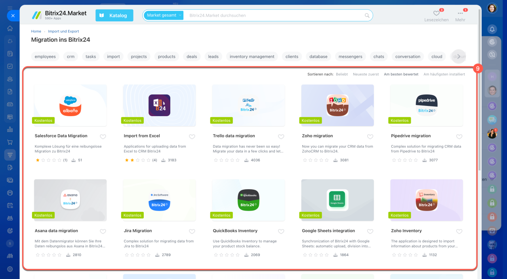Bookmark Import from Excel with heart
The image size is (507, 279).
click(x=192, y=137)
